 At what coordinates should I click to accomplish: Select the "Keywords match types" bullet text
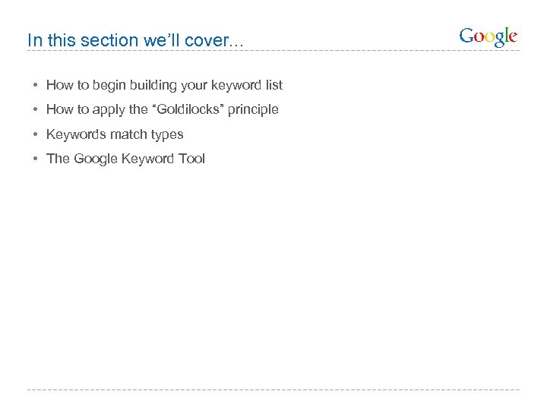point(115,134)
